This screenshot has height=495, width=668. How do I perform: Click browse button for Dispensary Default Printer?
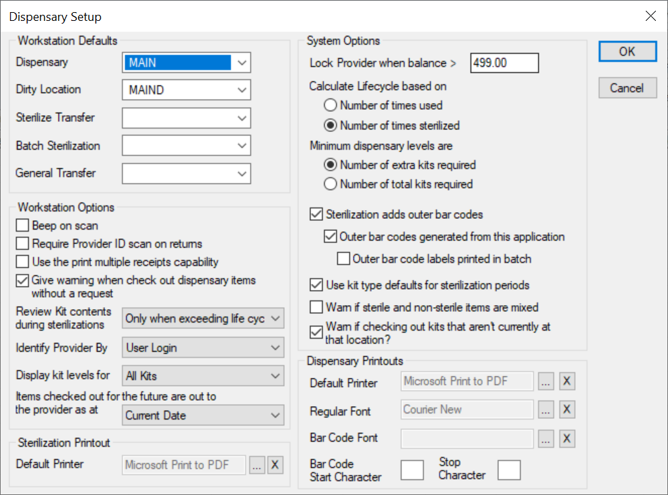[546, 382]
